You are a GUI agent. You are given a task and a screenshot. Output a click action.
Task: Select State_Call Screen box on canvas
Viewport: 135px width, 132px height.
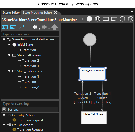click(x=94, y=118)
